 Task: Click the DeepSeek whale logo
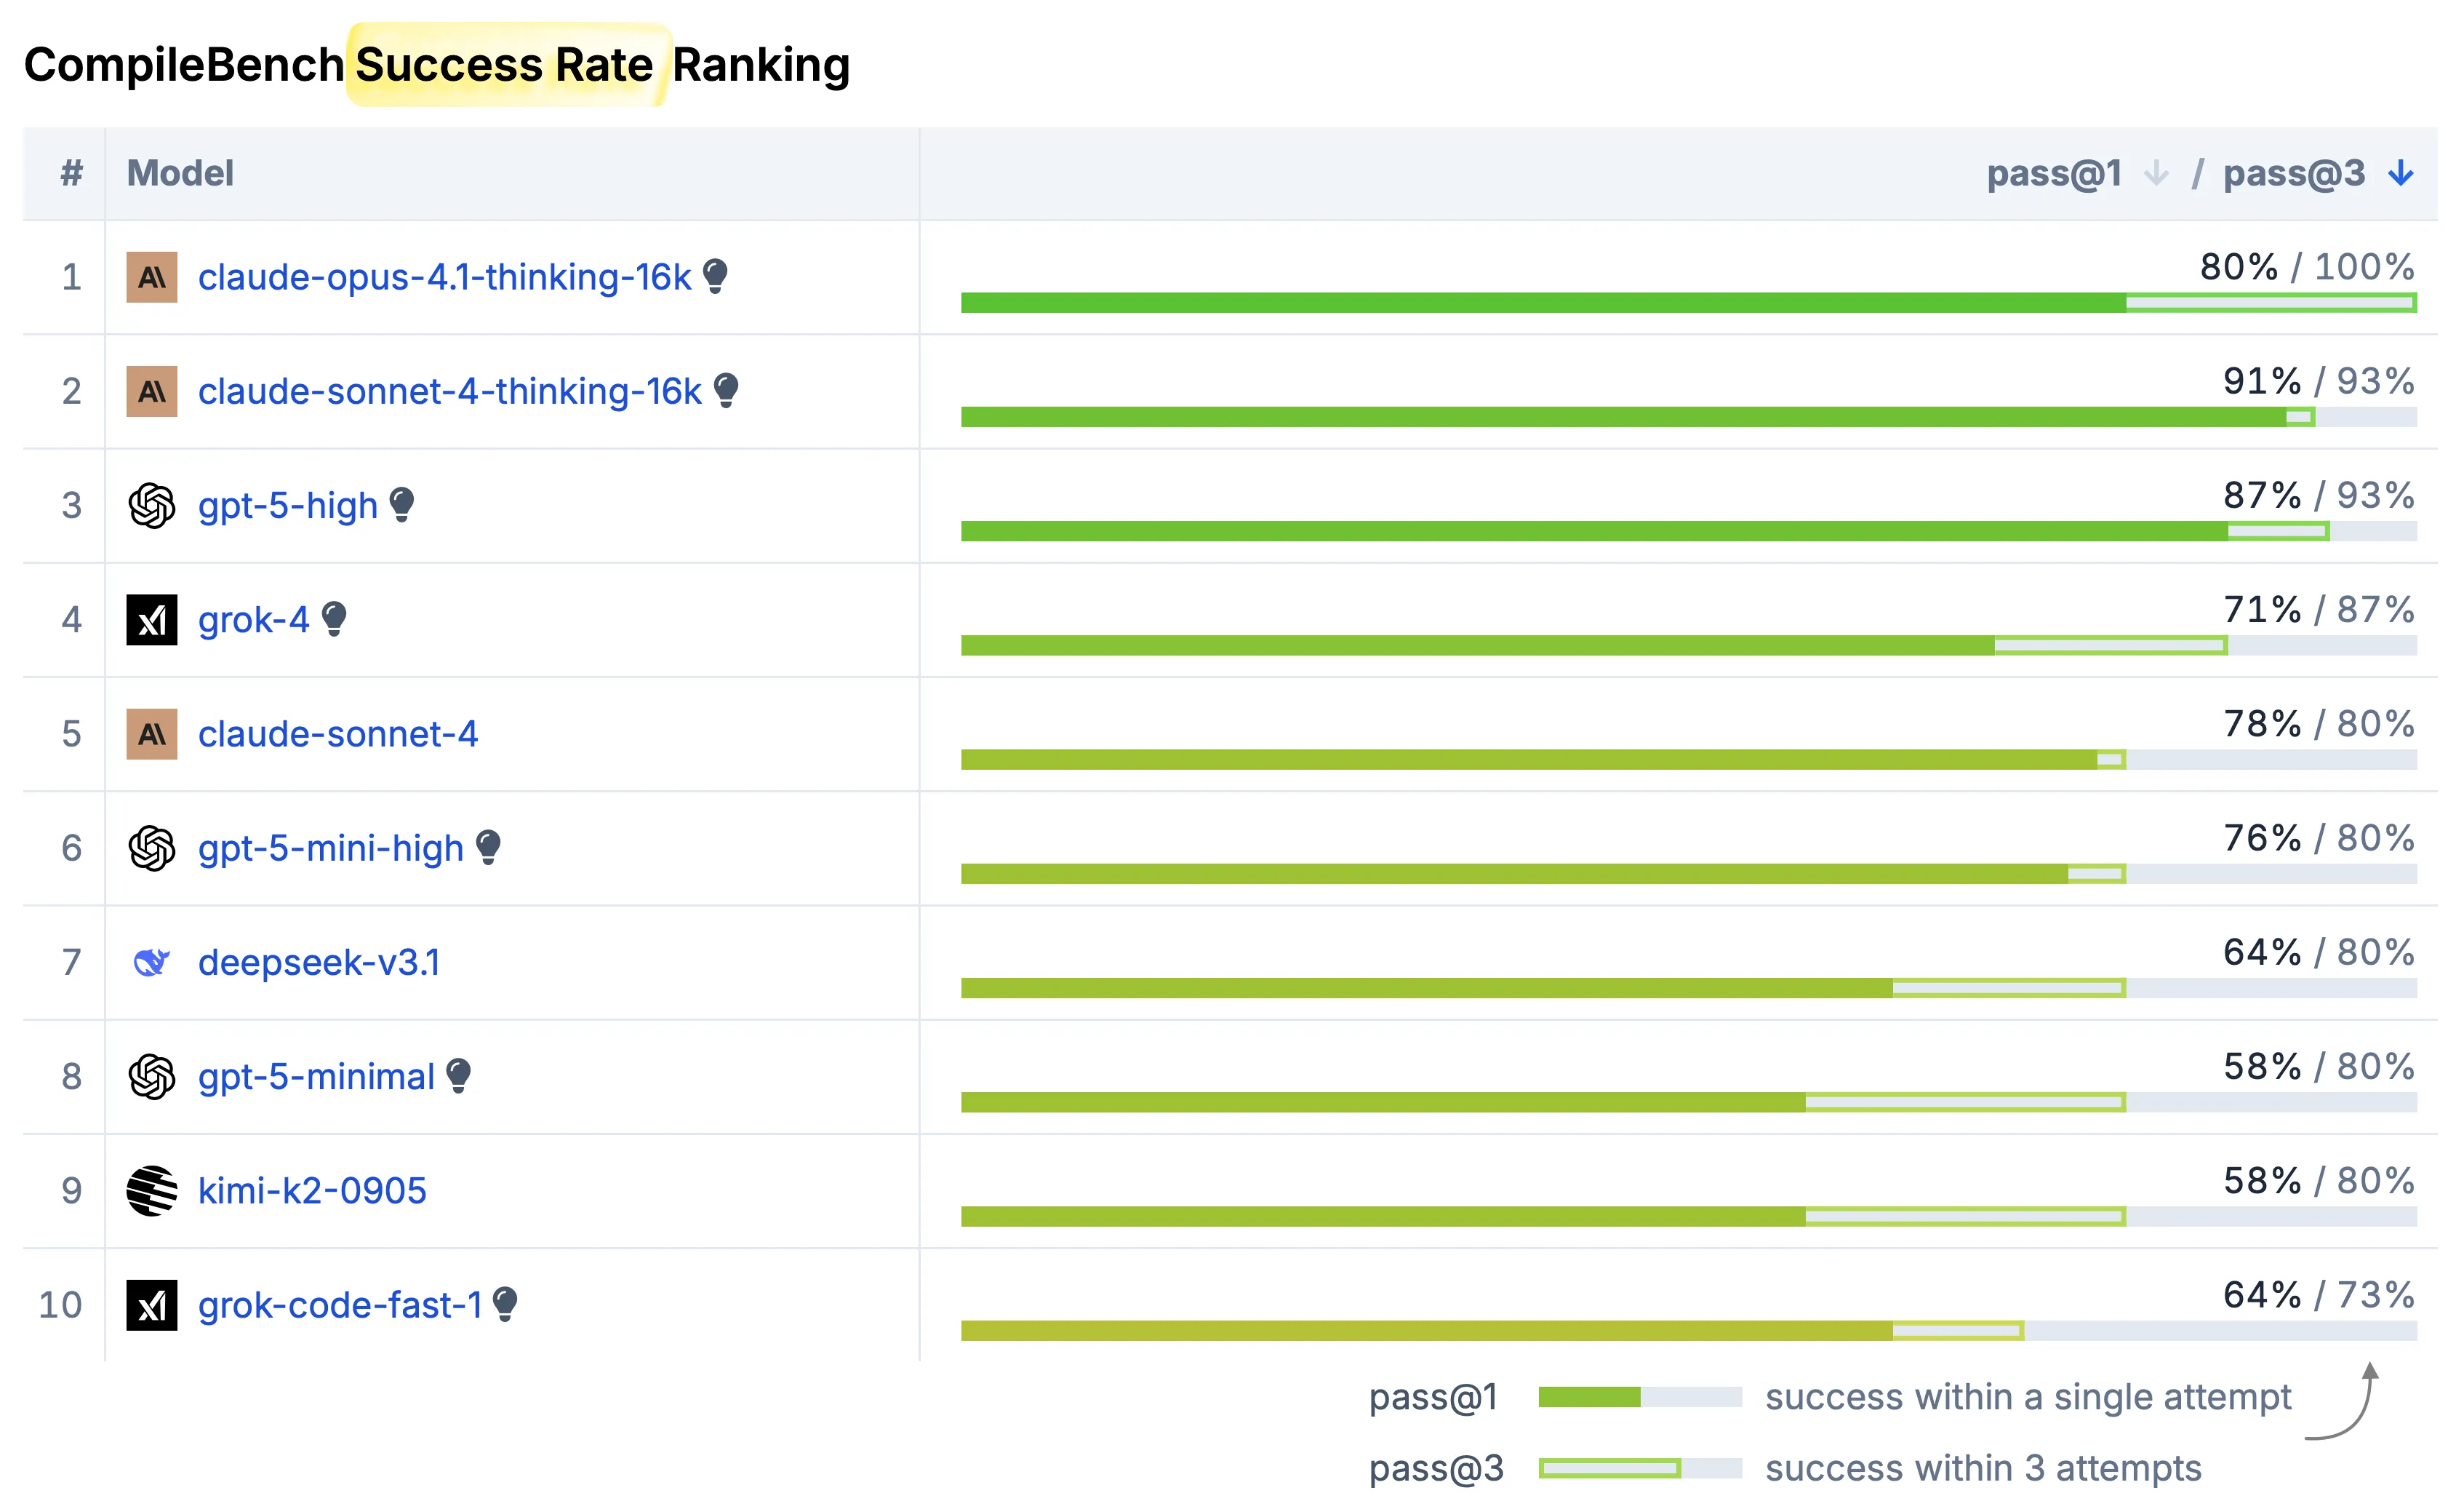pos(152,963)
